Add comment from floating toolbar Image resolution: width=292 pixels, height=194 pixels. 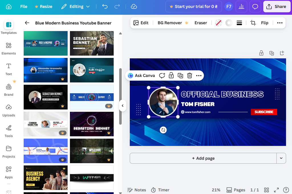pos(162,76)
